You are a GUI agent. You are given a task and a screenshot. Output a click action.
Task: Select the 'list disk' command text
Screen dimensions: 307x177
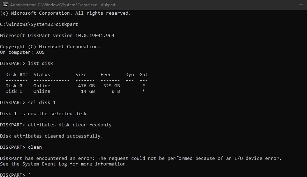40,64
